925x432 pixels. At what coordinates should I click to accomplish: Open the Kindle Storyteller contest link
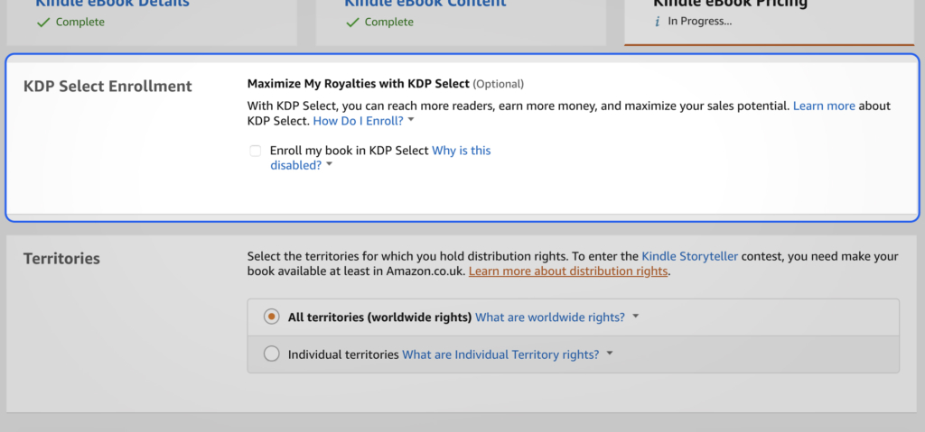[689, 256]
